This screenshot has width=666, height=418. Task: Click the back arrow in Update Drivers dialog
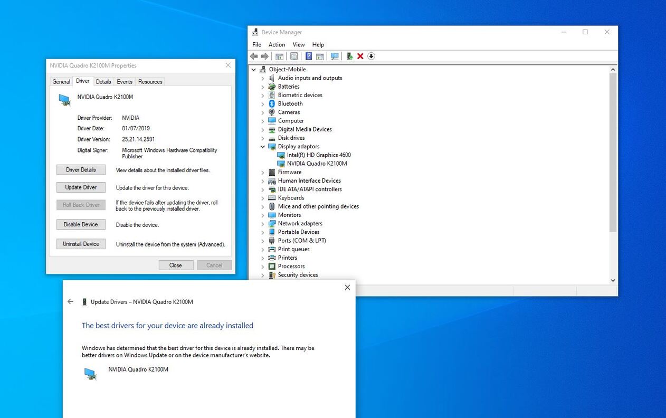(x=70, y=302)
